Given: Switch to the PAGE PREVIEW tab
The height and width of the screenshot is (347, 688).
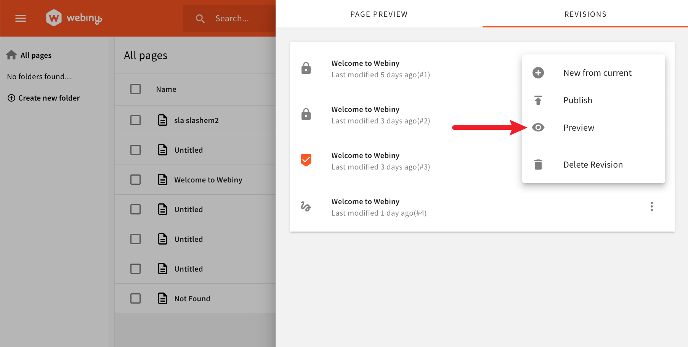Looking at the screenshot, I should click(379, 14).
